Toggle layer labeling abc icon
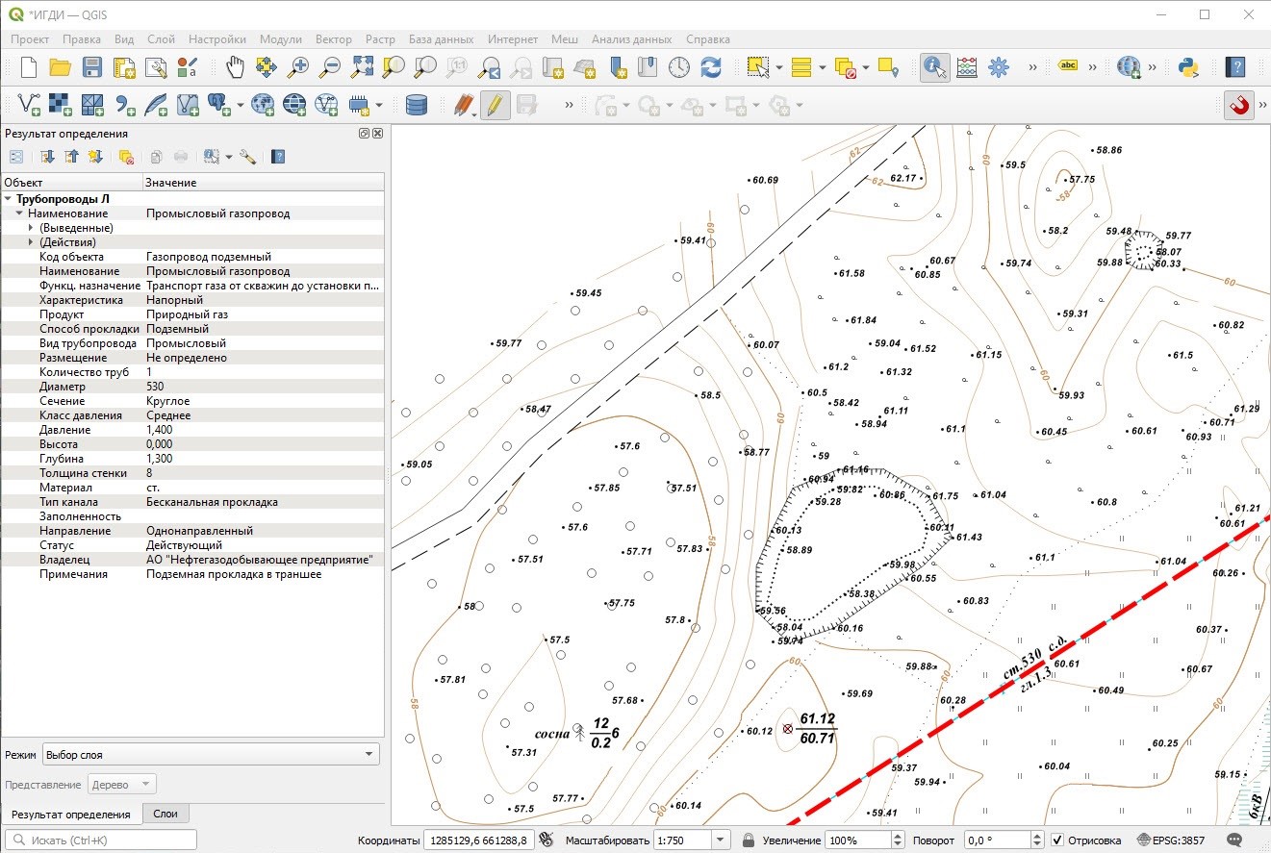The height and width of the screenshot is (853, 1271). (1068, 66)
